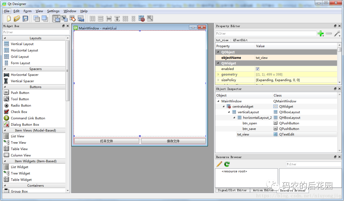Select Tool Button in Widget Box

point(20,99)
